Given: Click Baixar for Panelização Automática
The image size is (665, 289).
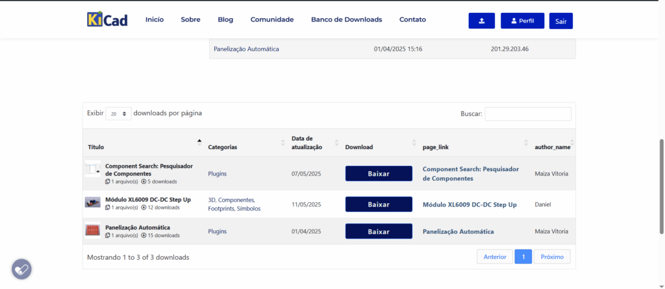Looking at the screenshot, I should 379,231.
